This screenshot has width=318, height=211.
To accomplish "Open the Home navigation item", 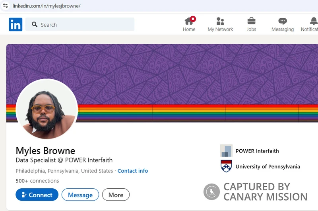I will (189, 24).
